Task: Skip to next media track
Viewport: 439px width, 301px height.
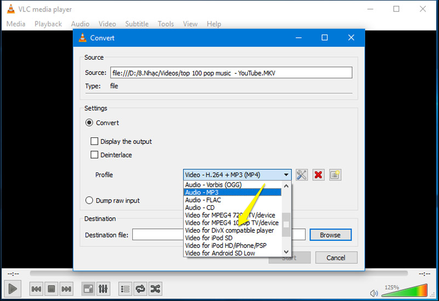Action: 66,288
